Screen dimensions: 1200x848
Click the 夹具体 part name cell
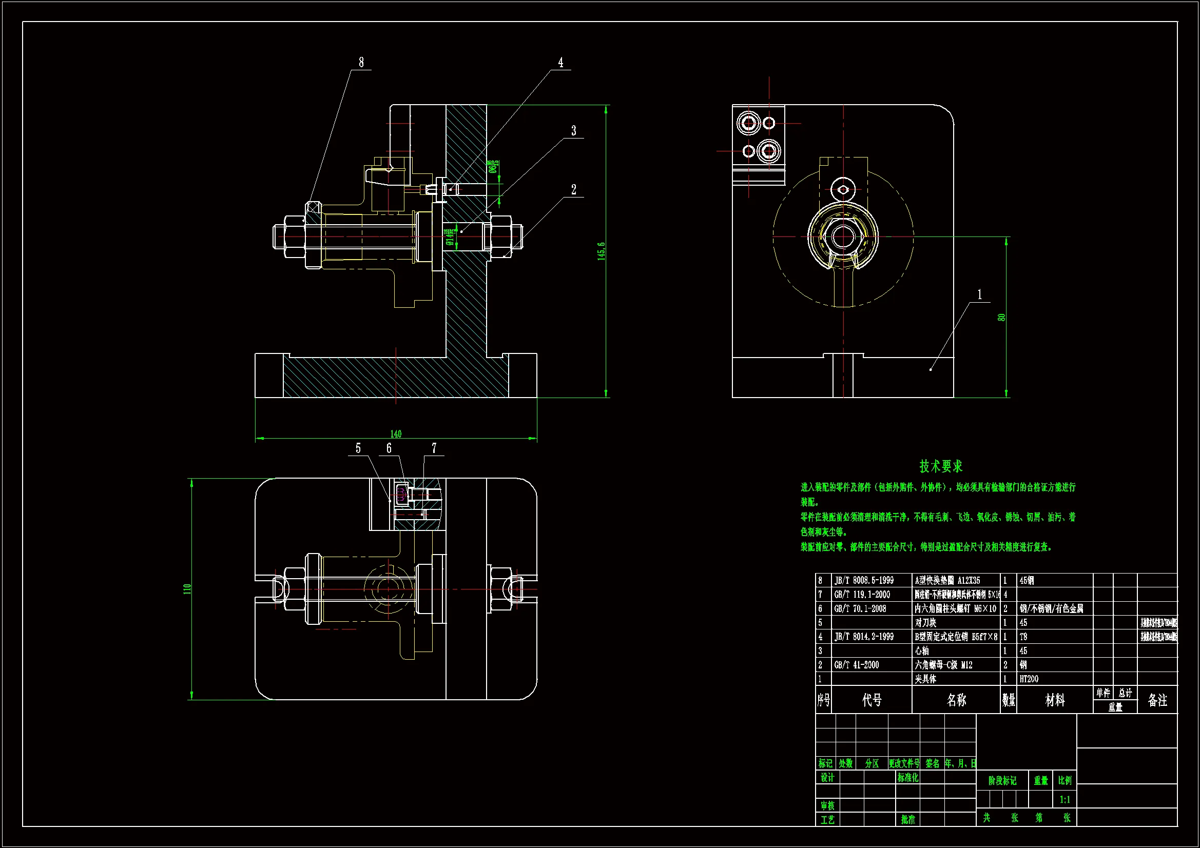coord(925,679)
